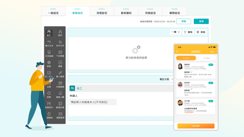Select the 下拉單選 dropdown field tool

pyautogui.click(x=60, y=53)
